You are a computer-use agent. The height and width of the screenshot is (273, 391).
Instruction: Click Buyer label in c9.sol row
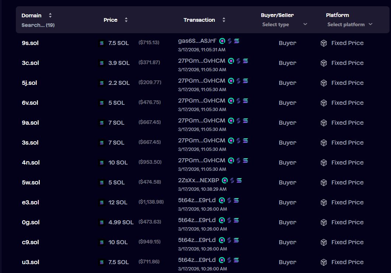287,242
